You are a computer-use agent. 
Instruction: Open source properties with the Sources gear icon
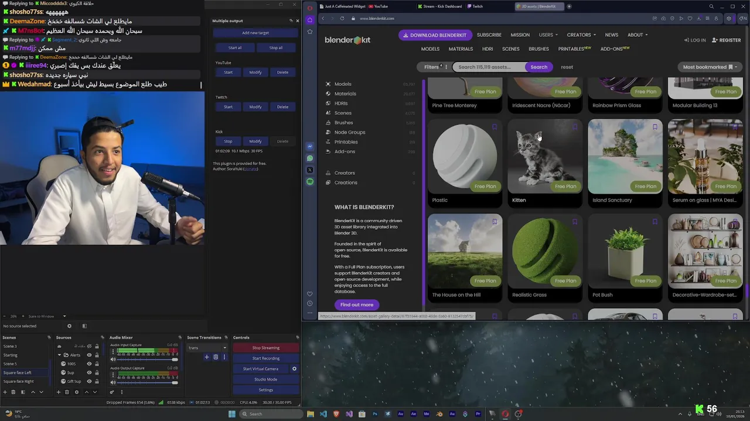click(77, 392)
